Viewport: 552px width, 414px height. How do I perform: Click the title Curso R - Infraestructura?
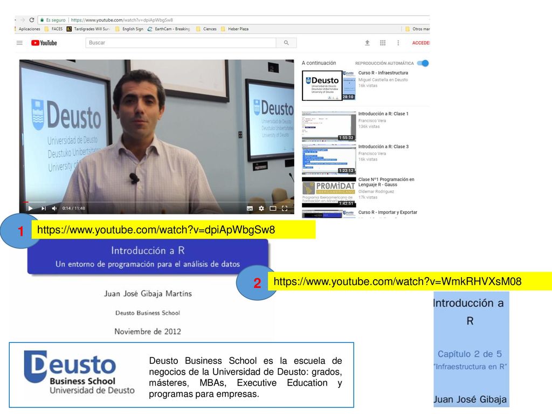[383, 73]
